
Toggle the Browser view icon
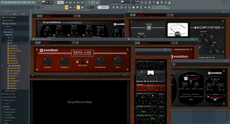129,7
